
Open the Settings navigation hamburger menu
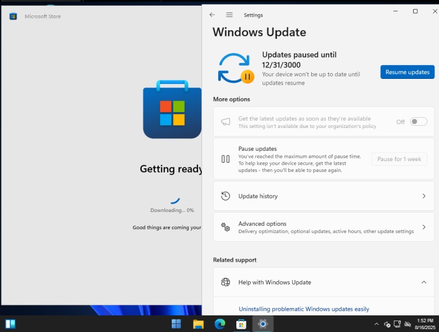point(229,15)
